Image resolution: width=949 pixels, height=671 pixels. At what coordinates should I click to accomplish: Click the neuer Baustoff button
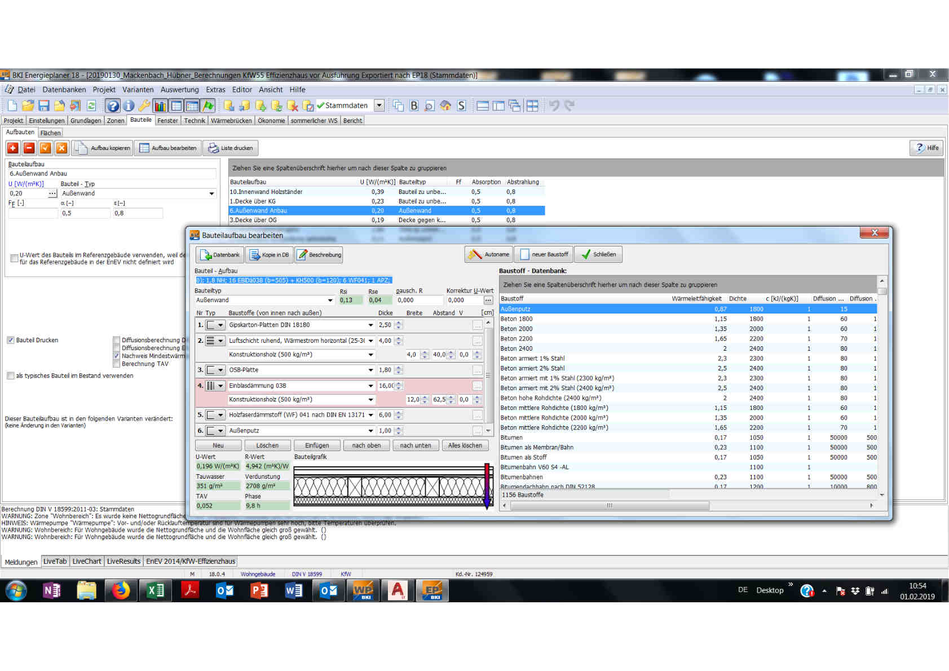coord(544,254)
